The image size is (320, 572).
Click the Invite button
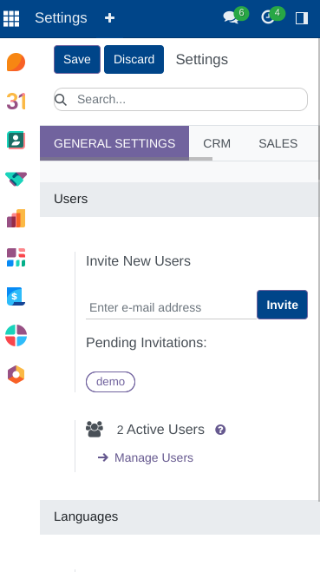click(x=282, y=305)
